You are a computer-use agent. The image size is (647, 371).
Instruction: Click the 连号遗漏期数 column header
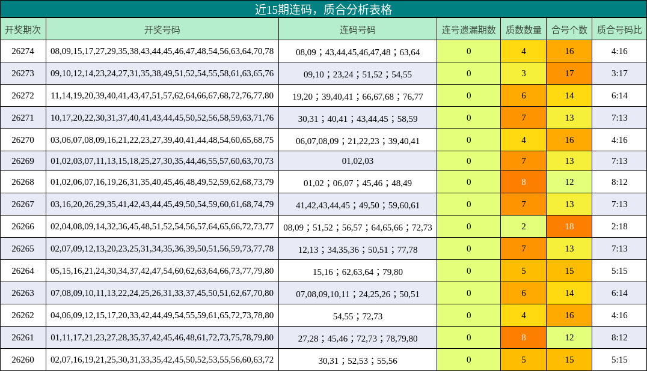[x=469, y=29]
